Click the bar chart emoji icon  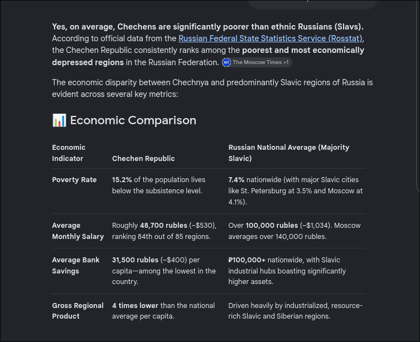tap(59, 120)
